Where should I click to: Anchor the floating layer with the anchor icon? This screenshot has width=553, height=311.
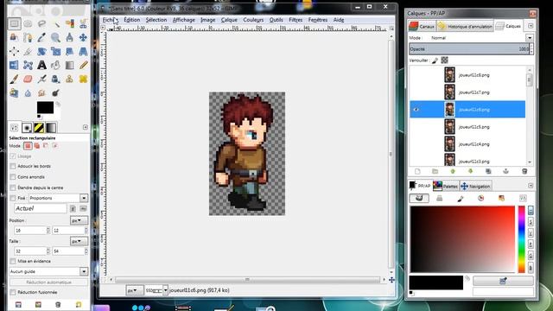[x=506, y=171]
